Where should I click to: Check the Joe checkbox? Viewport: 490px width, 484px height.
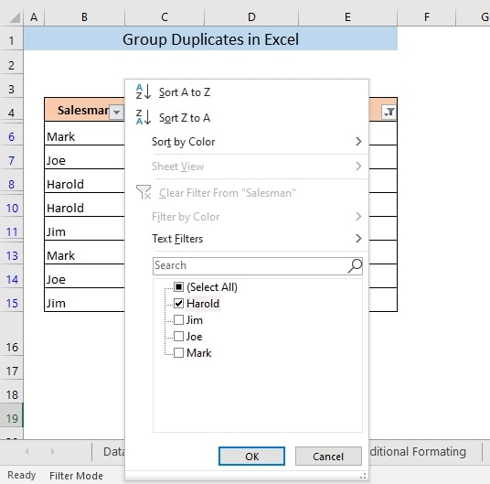[179, 337]
